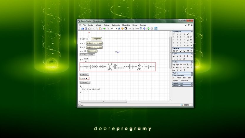Image resolution: width=245 pixels, height=138 pixels.
Task: Select the 'int=' result region
Action: click(85, 78)
